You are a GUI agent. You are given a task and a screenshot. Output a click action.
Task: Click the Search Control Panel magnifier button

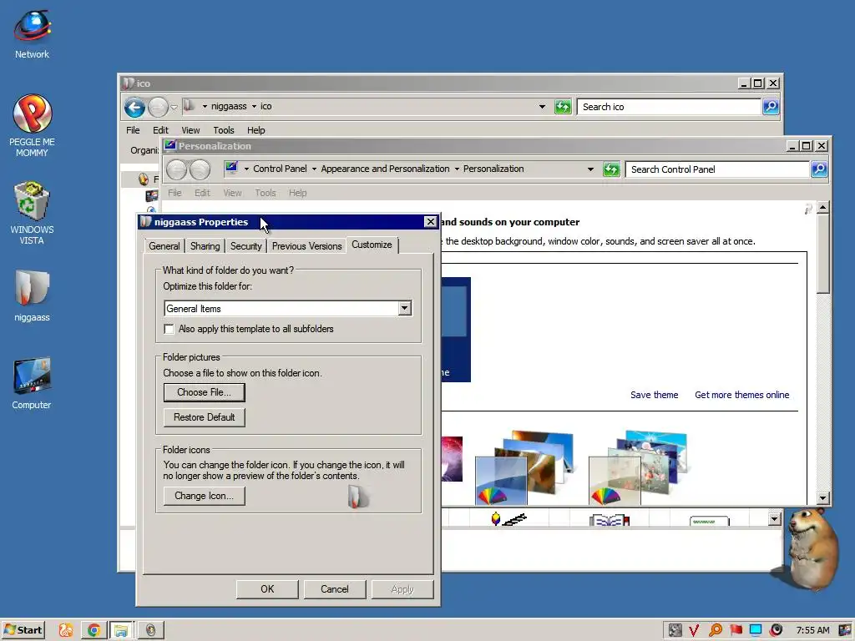point(819,169)
